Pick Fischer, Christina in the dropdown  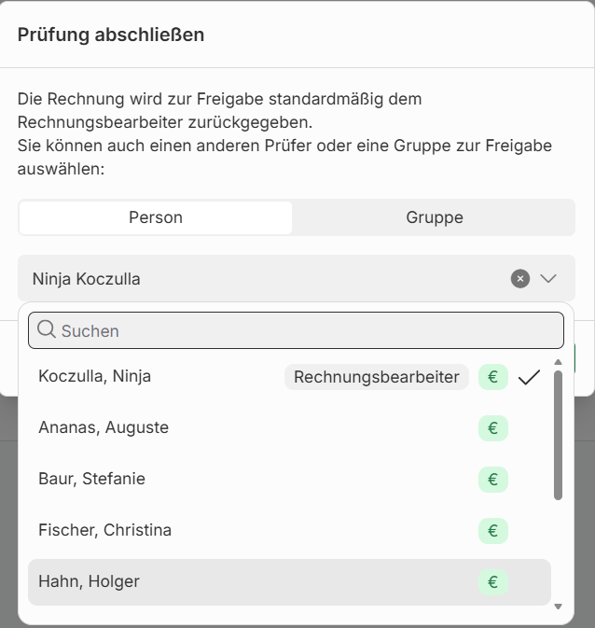104,530
